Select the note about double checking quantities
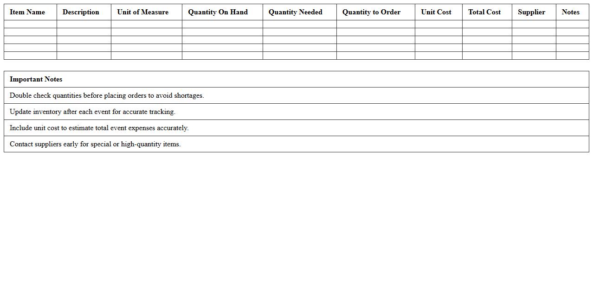 (x=107, y=95)
